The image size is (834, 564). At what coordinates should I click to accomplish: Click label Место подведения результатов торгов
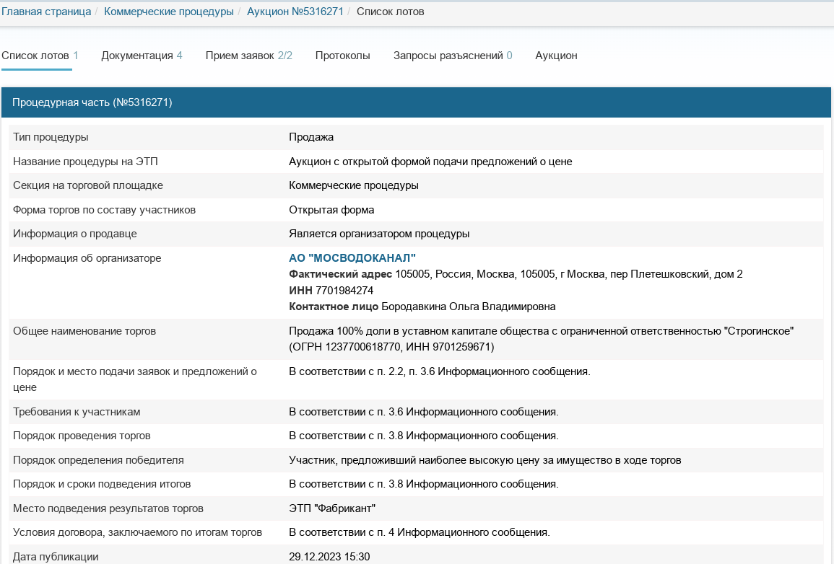[108, 508]
